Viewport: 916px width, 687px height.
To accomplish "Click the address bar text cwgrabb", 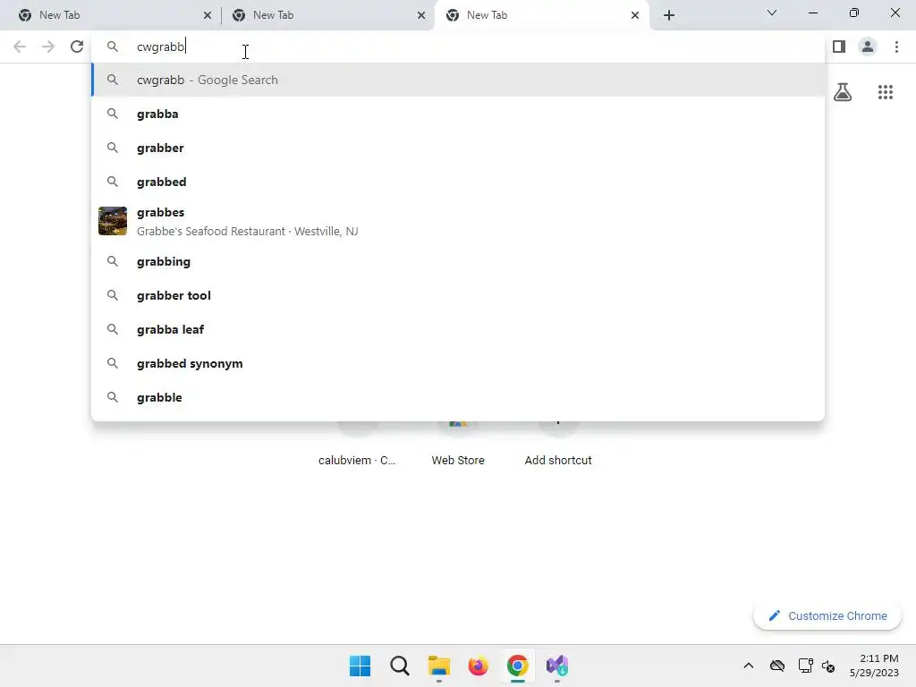I will pos(161,47).
